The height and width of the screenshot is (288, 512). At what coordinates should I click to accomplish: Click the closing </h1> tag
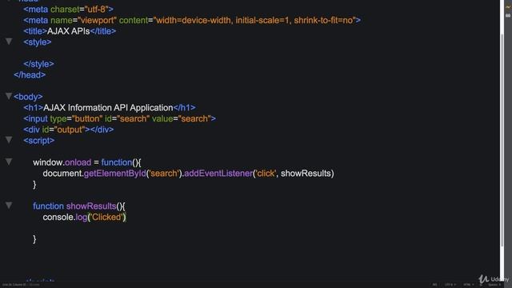(x=185, y=108)
